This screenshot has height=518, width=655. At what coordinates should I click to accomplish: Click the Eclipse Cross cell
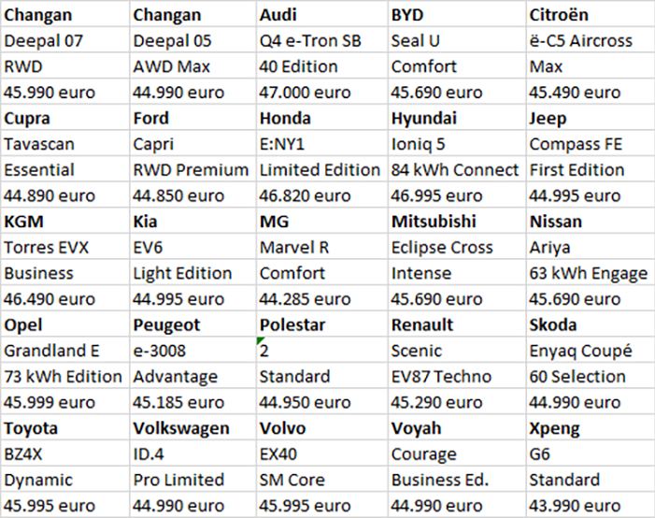pos(456,248)
